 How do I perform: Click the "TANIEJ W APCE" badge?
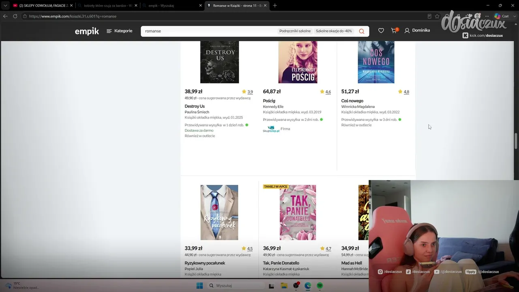tap(275, 187)
